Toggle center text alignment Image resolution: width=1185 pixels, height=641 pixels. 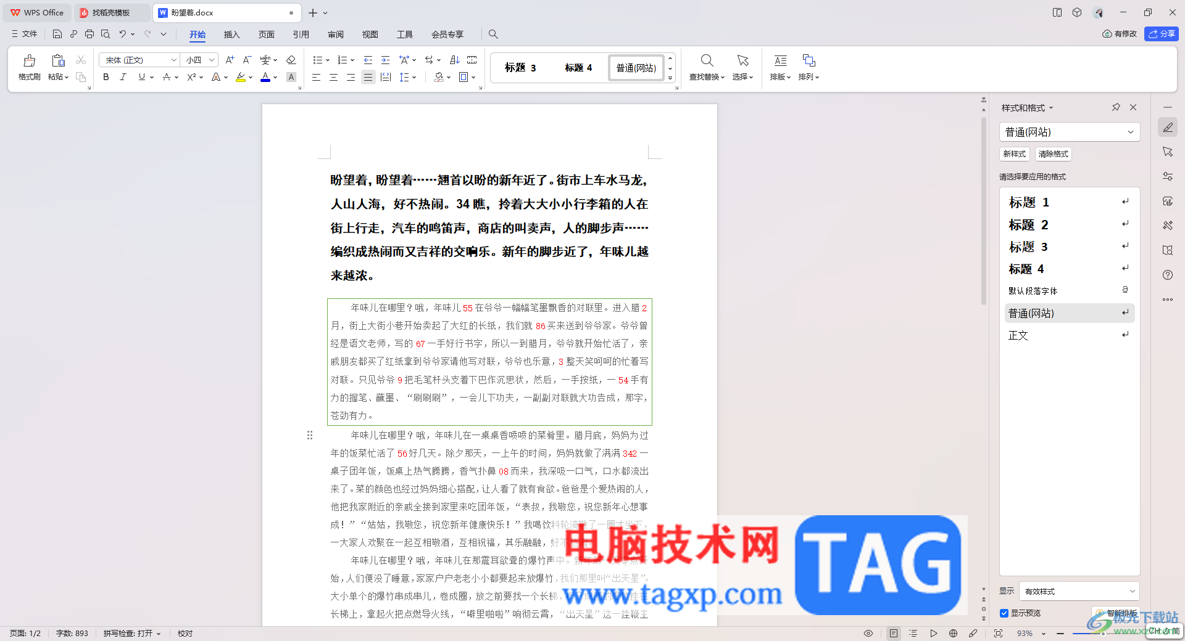coord(333,77)
